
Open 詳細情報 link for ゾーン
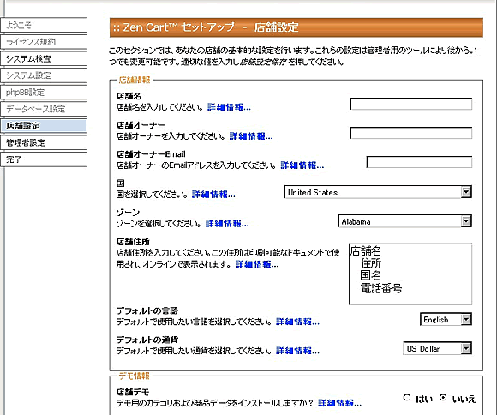(227, 224)
